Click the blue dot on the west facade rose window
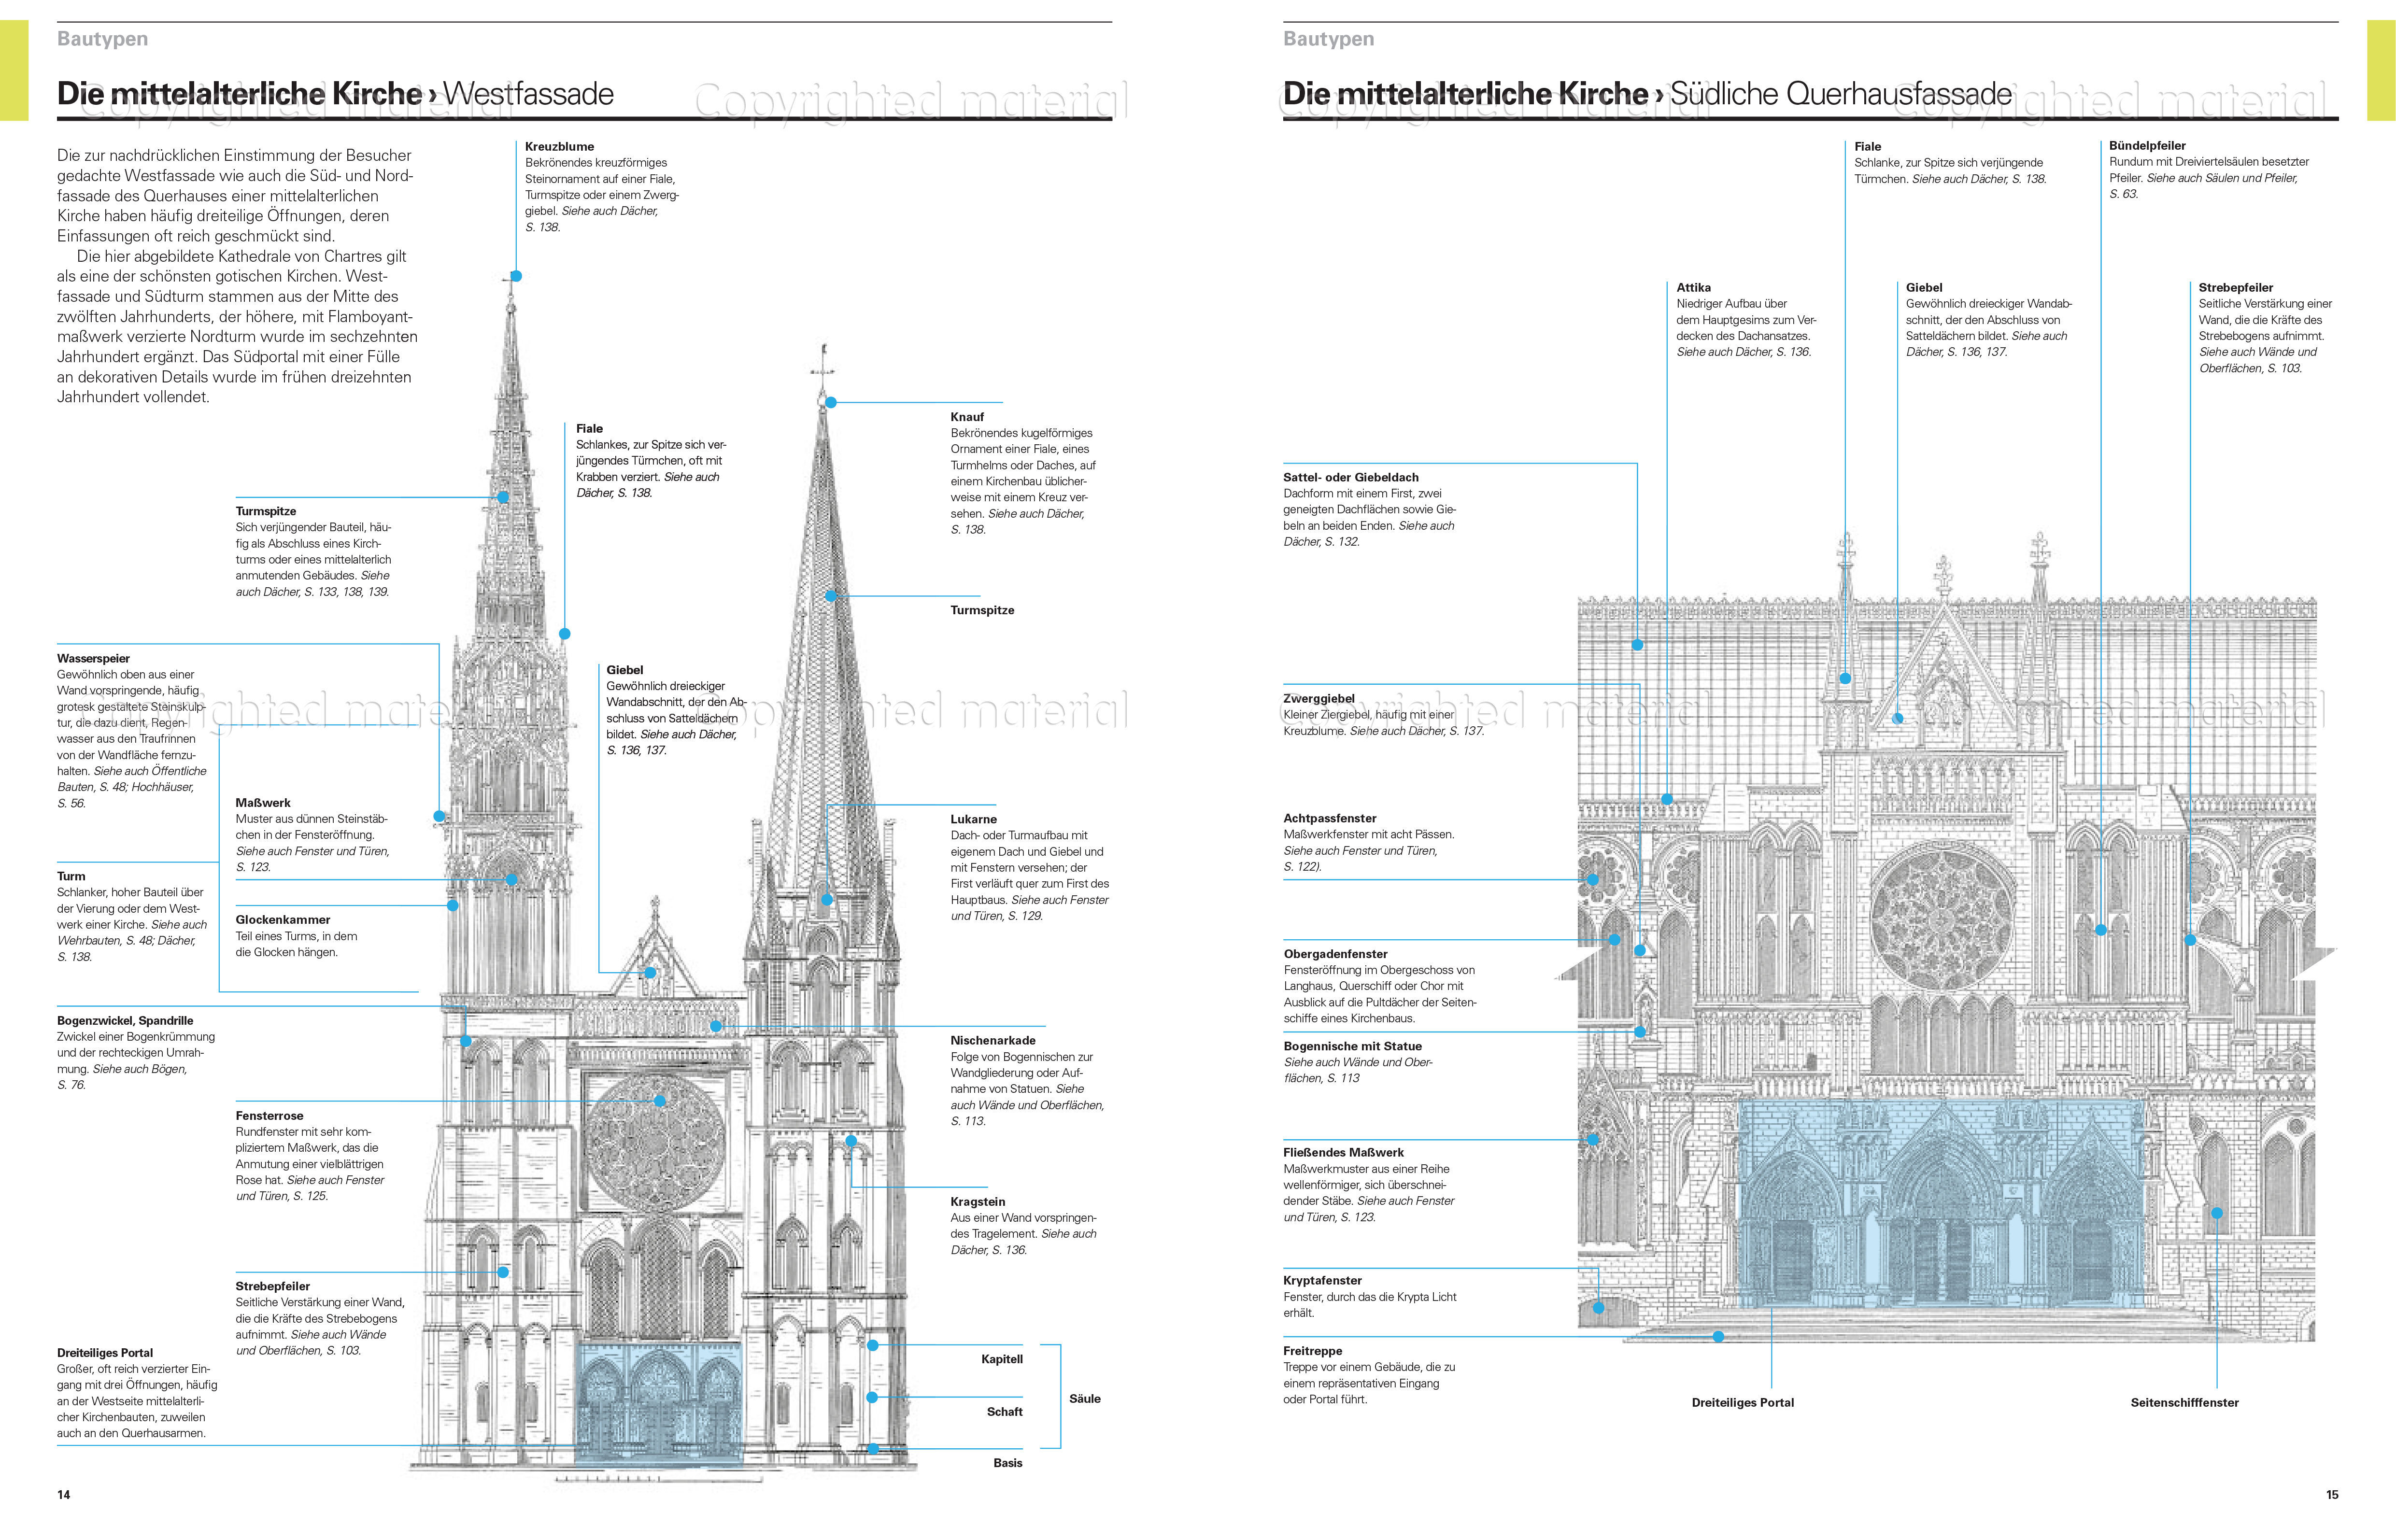This screenshot has width=2396, height=1540. [x=660, y=1100]
